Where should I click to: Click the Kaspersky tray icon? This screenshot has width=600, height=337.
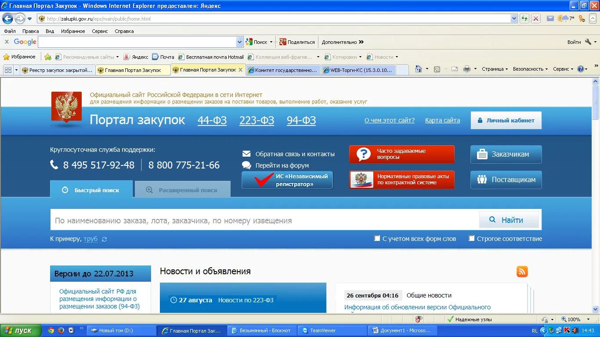click(567, 330)
